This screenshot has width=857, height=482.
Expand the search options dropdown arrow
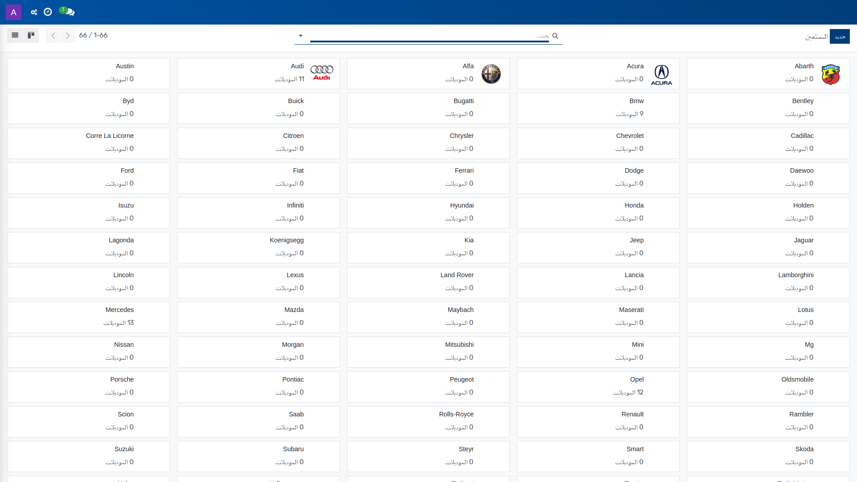[301, 36]
